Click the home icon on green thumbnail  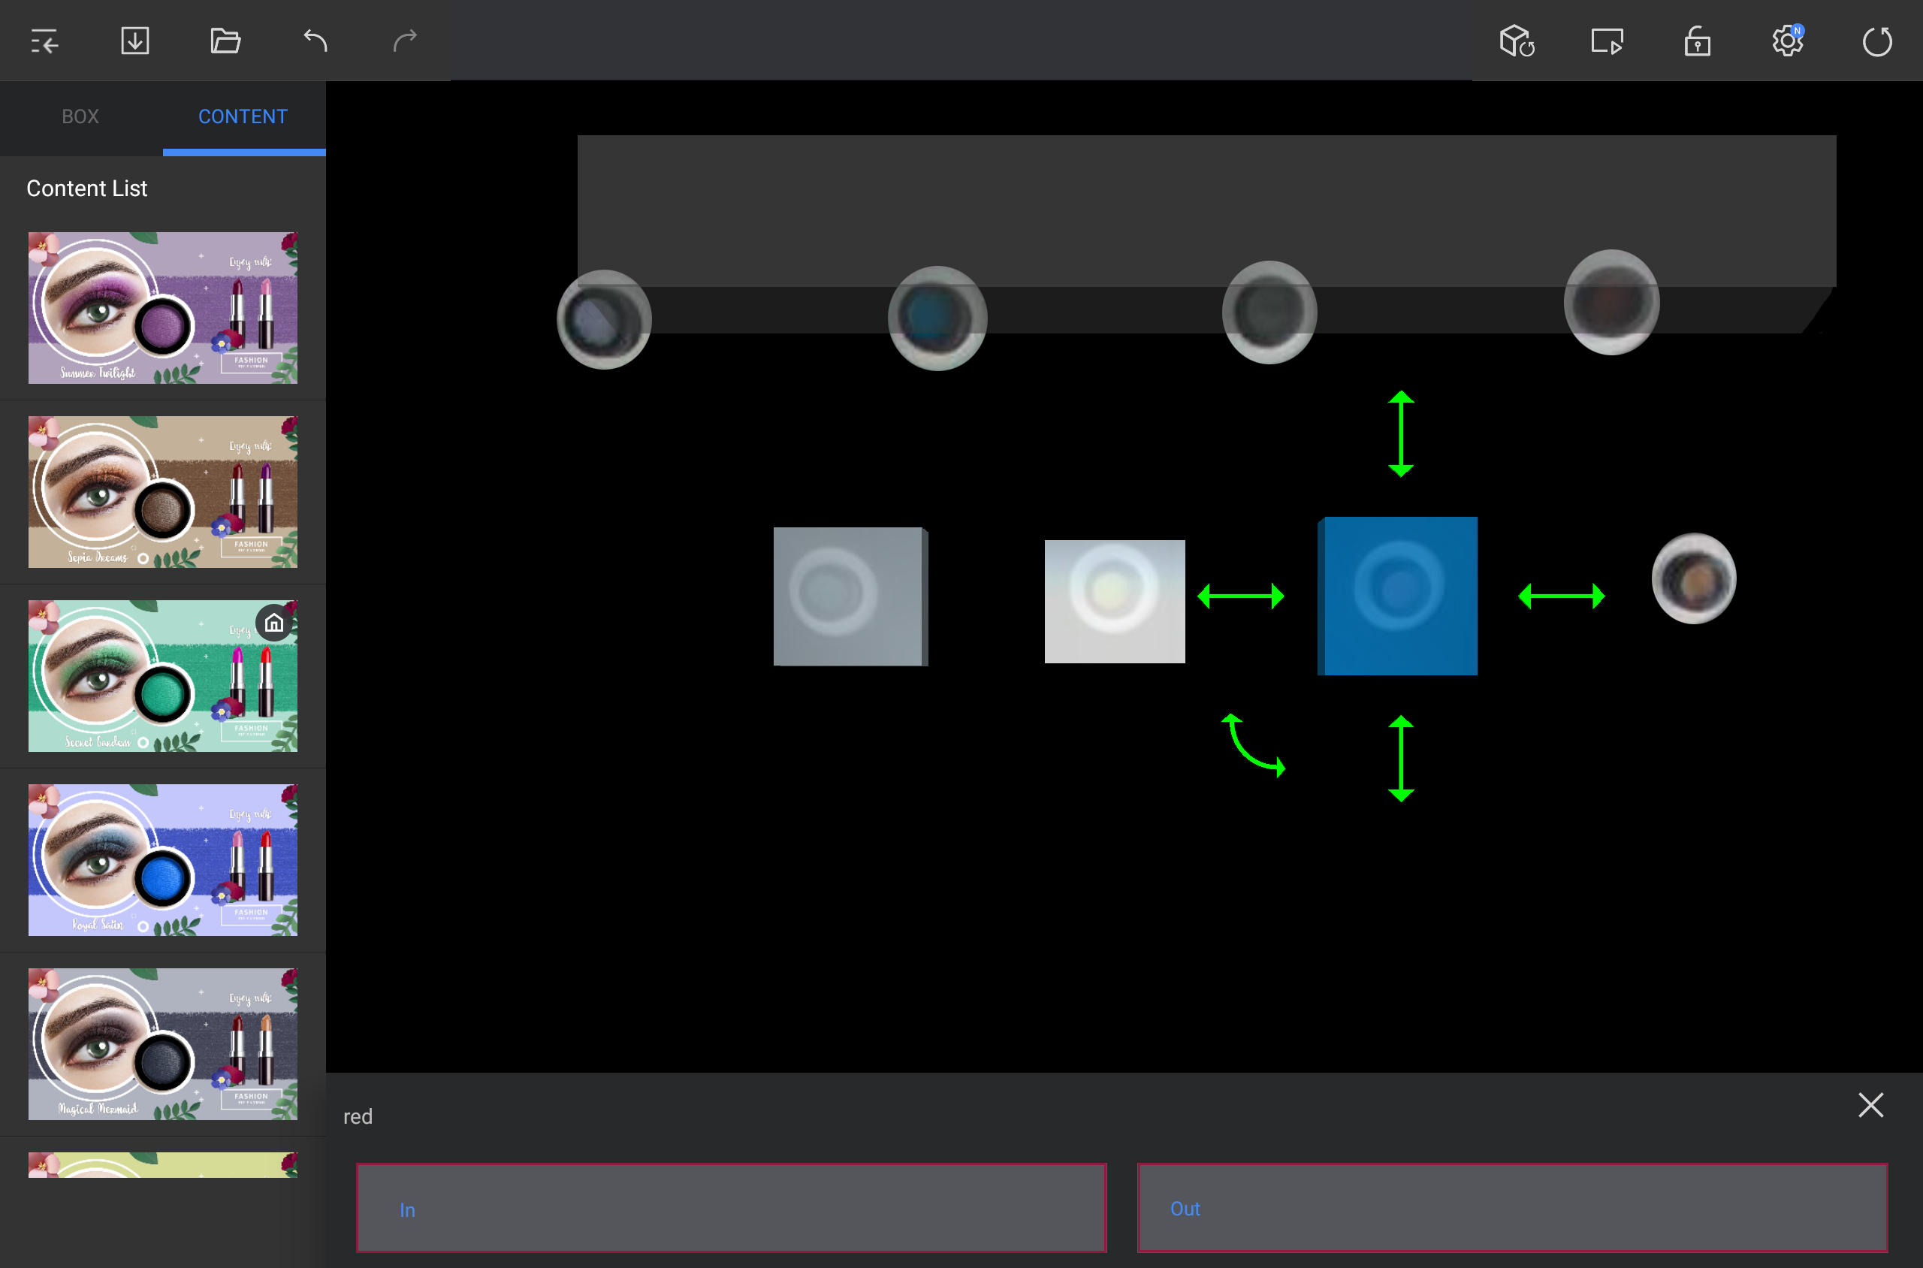(x=274, y=623)
